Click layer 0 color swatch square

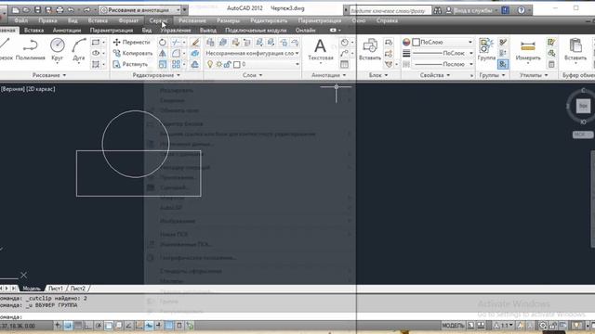[237, 65]
